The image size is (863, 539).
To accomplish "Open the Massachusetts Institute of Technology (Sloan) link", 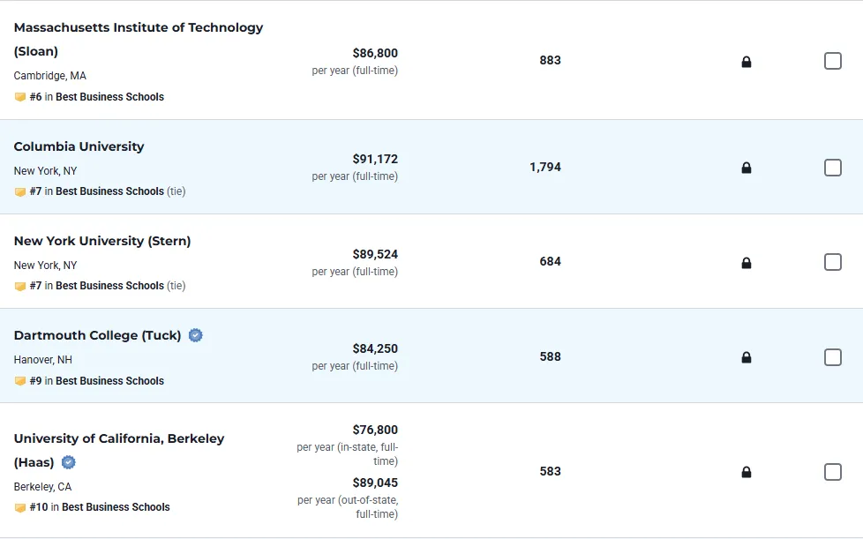I will (x=139, y=27).
